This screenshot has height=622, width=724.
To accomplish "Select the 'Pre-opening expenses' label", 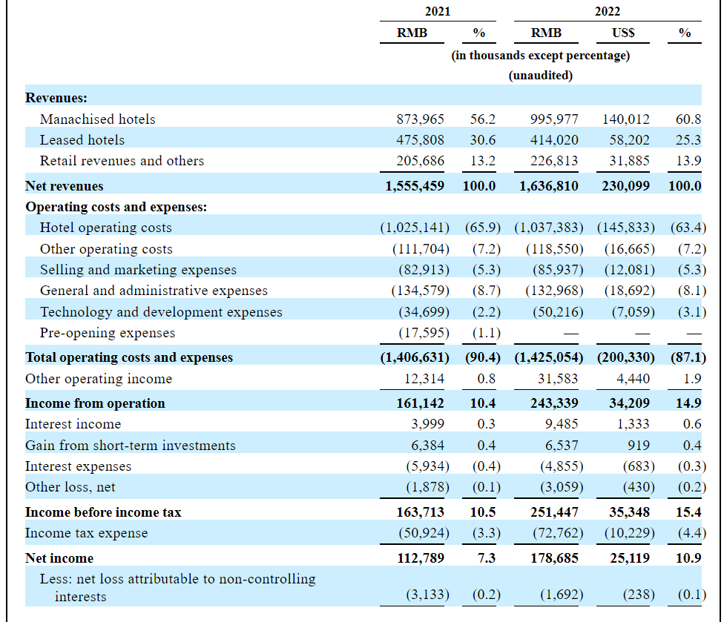I will click(x=108, y=333).
